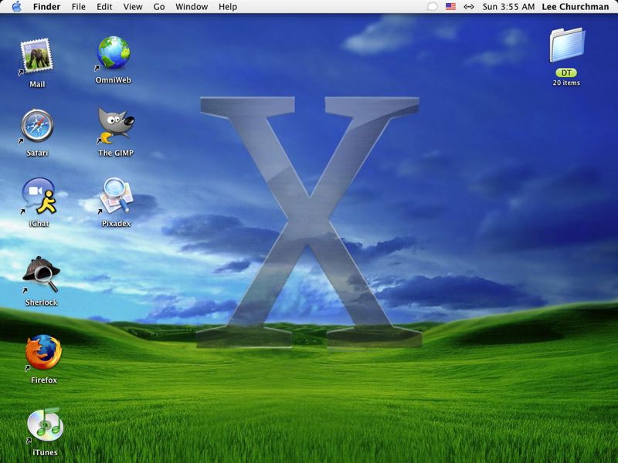
Task: Select The GIMP mascot icon
Action: click(115, 126)
